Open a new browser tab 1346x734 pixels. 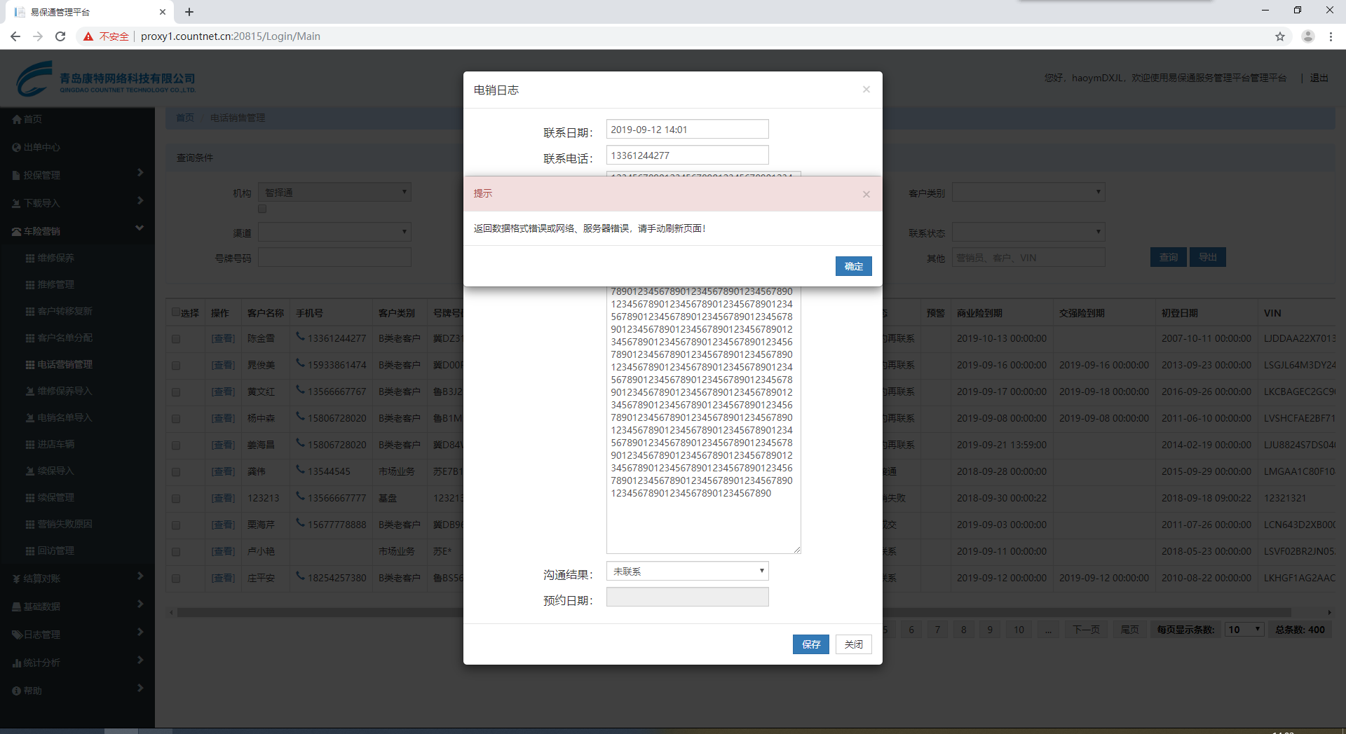pyautogui.click(x=189, y=12)
